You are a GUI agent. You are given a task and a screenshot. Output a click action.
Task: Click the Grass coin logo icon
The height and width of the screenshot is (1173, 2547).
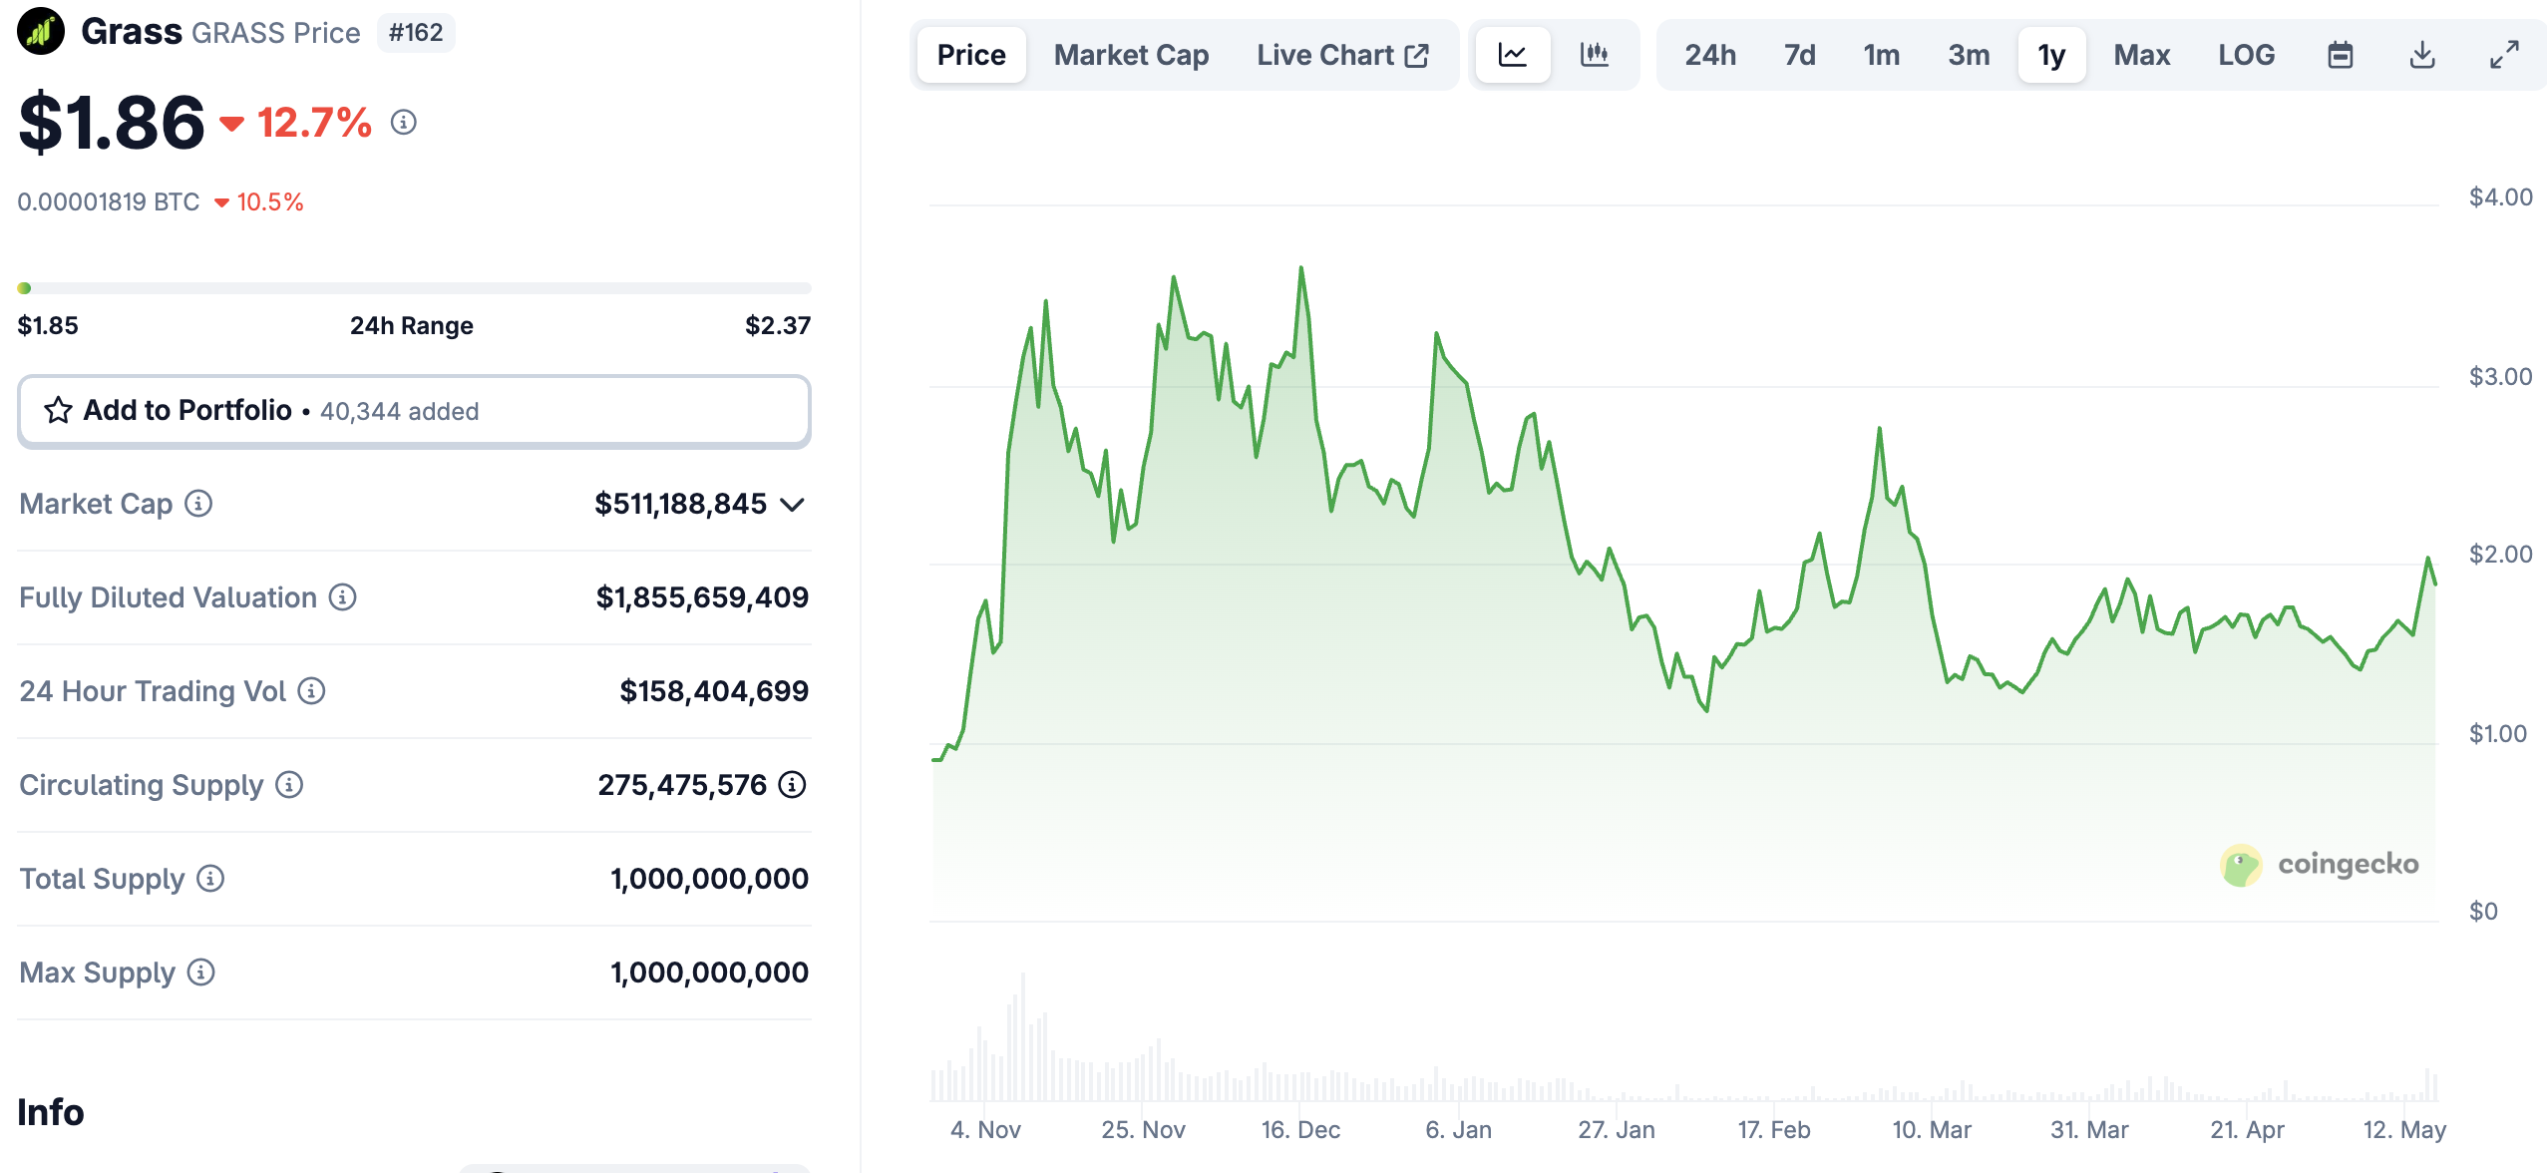41,32
